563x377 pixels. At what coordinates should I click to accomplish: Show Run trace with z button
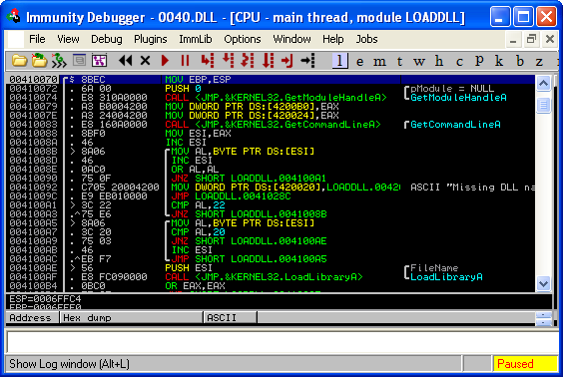(x=539, y=62)
